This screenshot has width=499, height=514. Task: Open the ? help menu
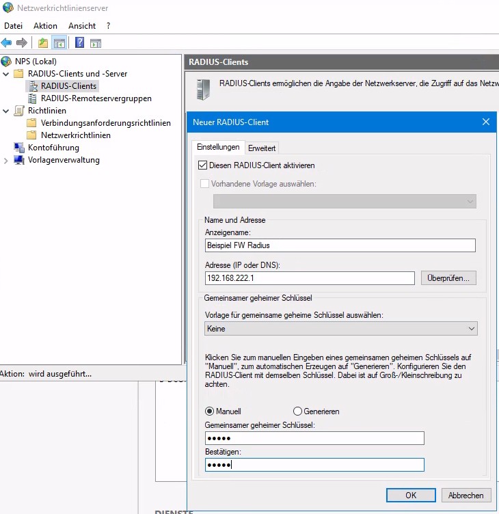[x=109, y=25]
